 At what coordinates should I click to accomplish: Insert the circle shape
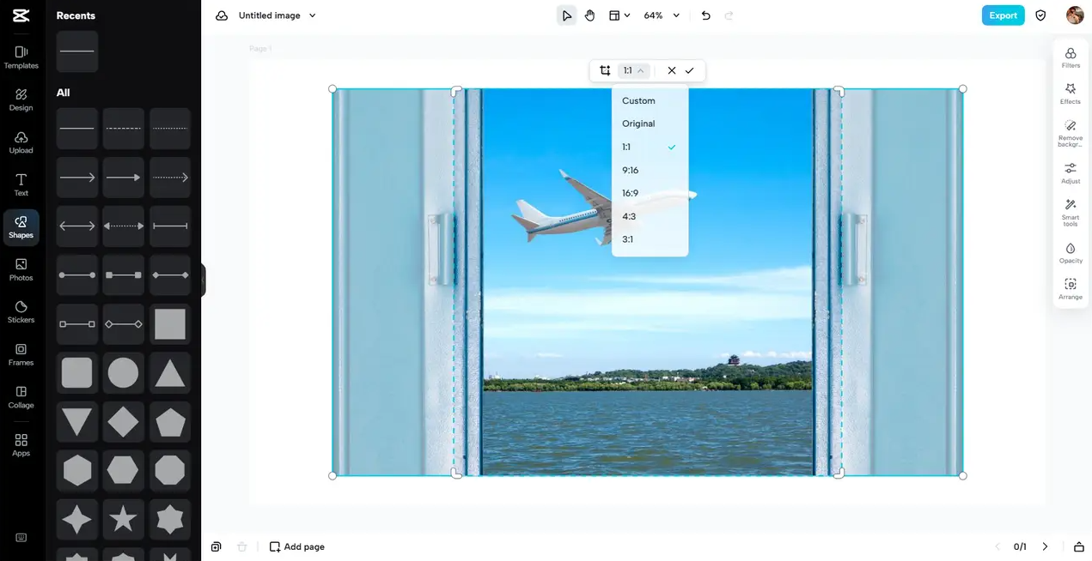124,373
